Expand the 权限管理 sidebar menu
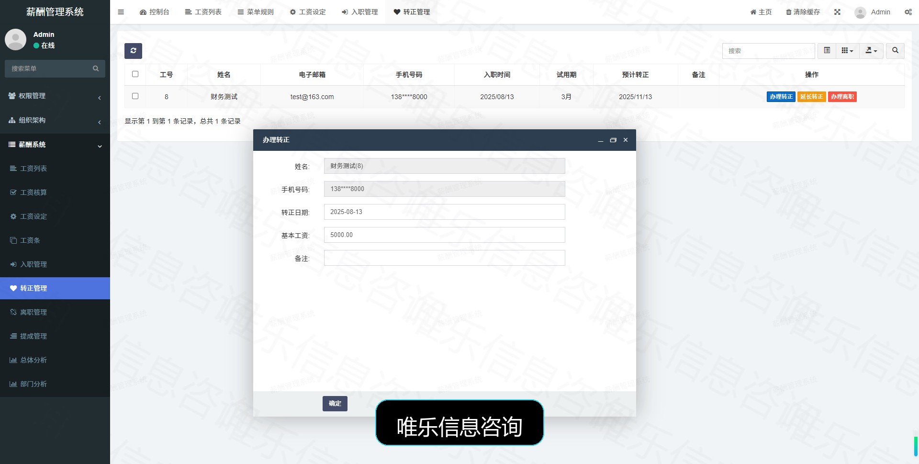The height and width of the screenshot is (464, 919). coord(55,96)
